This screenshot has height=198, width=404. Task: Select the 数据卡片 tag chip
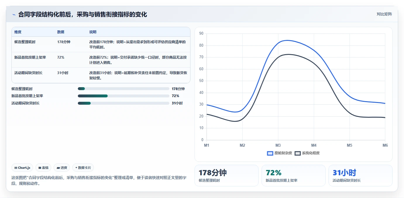(83, 168)
